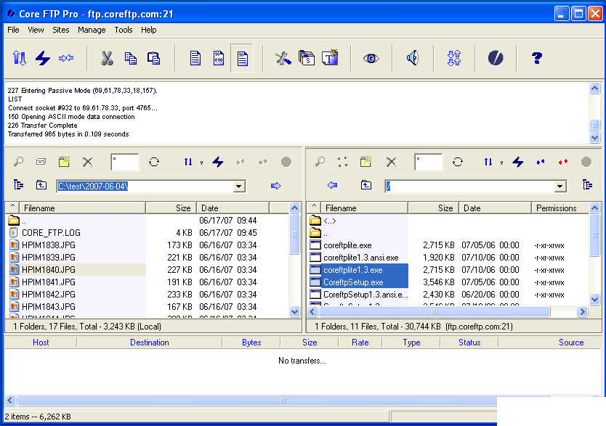
Task: Click the Copy icon in main toolbar
Action: coord(130,58)
